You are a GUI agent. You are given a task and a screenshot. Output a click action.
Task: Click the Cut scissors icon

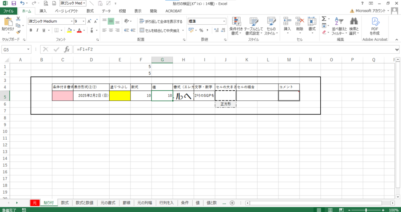point(18,19)
